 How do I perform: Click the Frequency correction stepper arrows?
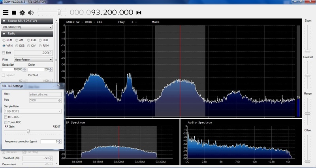click(60, 142)
